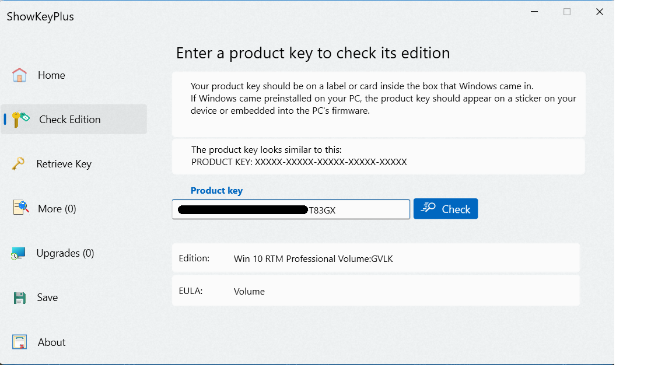Minimize the ShowKeyPlus window
The image size is (672, 378).
tap(534, 12)
